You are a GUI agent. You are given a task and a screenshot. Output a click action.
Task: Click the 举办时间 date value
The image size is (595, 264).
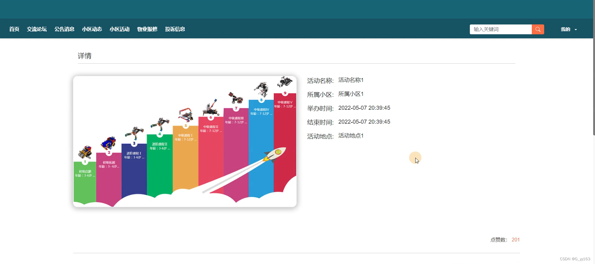click(x=364, y=108)
